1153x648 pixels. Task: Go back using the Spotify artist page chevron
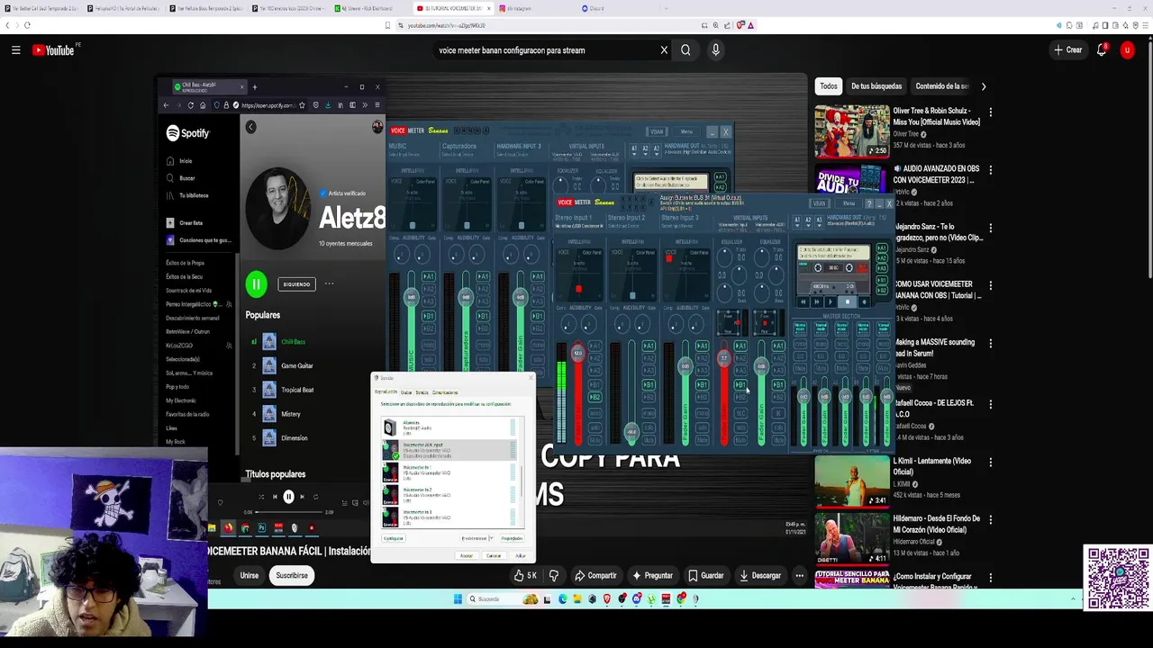tap(250, 127)
